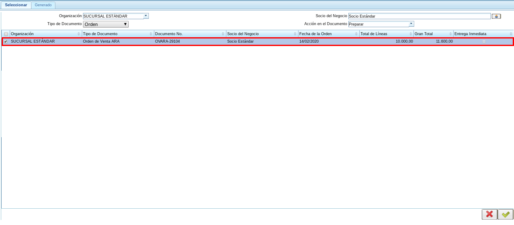The image size is (514, 225).
Task: Click sort arrows on the Documento No. column
Action: pos(223,34)
